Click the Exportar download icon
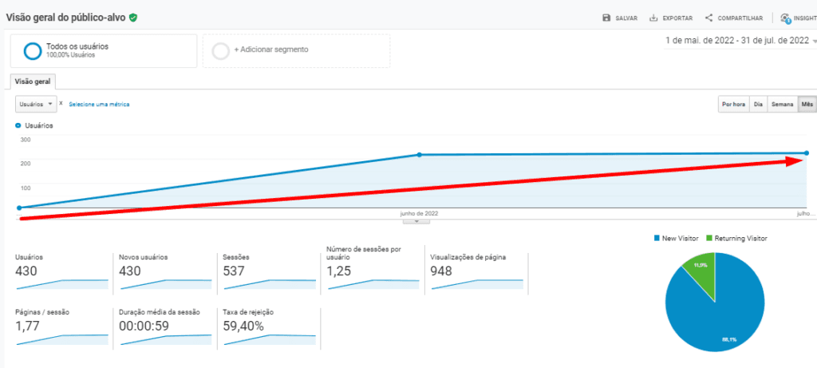This screenshot has width=817, height=368. [x=653, y=18]
